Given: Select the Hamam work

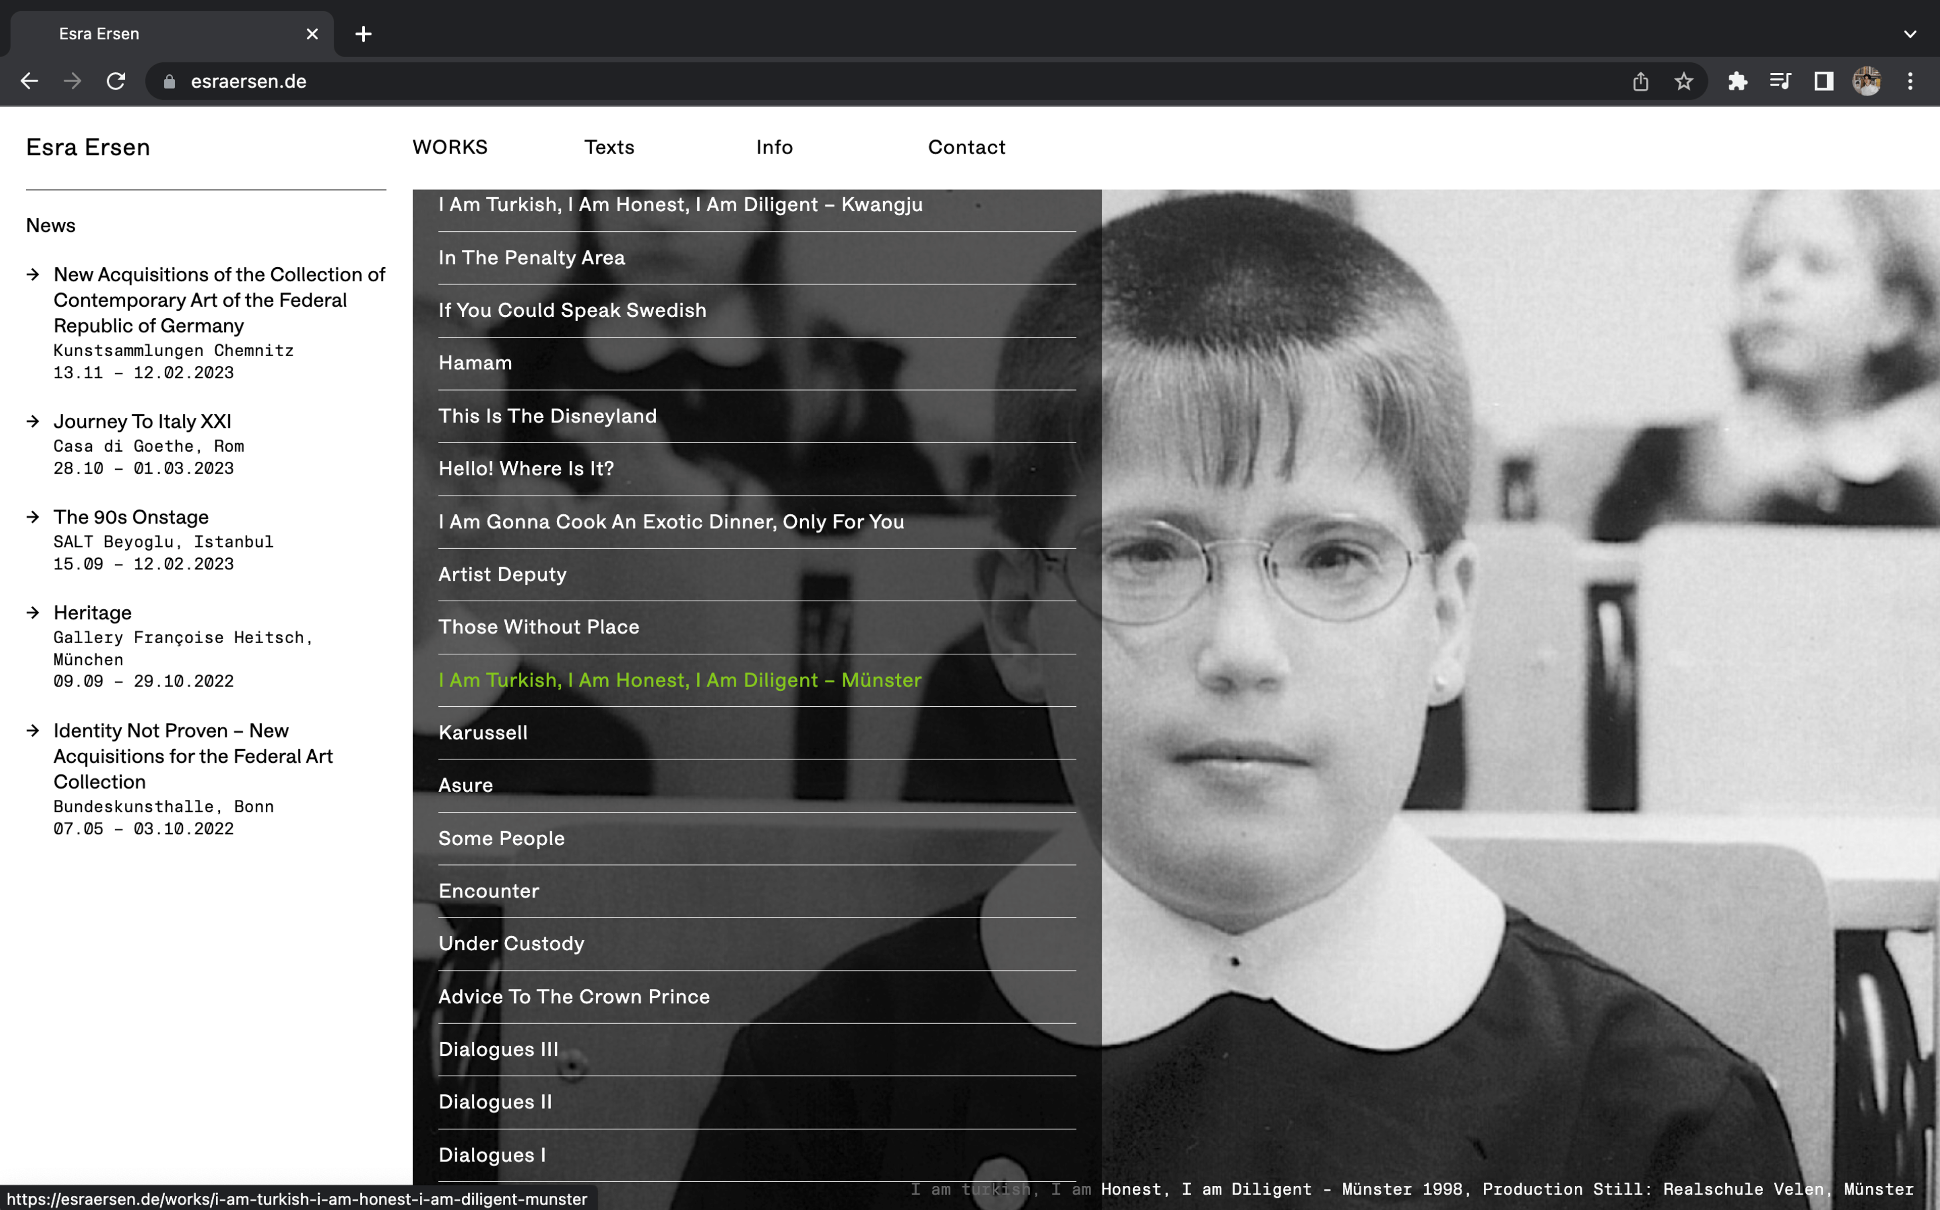Looking at the screenshot, I should click(x=475, y=363).
